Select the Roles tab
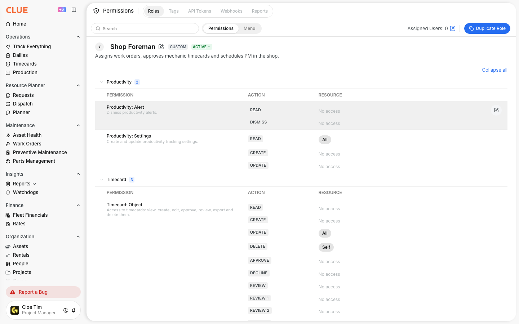This screenshot has height=324, width=519. pos(154,11)
